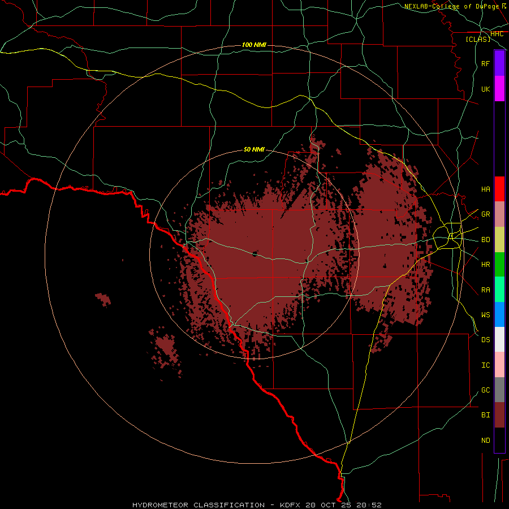The width and height of the screenshot is (509, 509).
Task: Click the HA red legend swatch
Action: [x=499, y=189]
